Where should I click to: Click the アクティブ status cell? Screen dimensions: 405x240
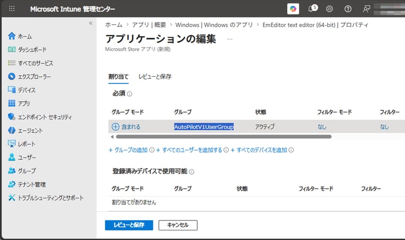point(265,127)
